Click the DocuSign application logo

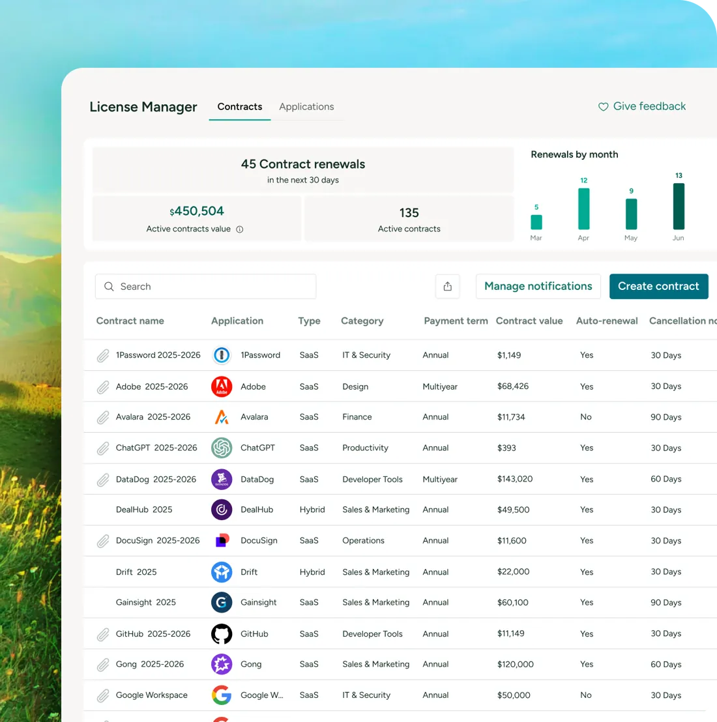coord(222,541)
